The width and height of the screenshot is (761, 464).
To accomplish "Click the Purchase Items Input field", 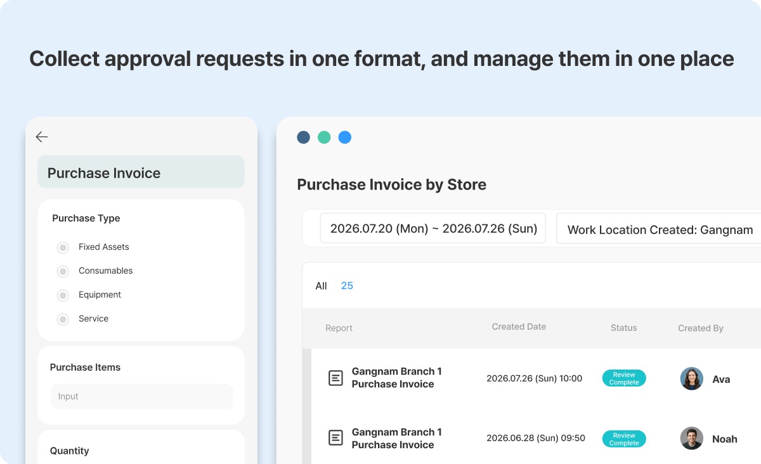I will (142, 396).
